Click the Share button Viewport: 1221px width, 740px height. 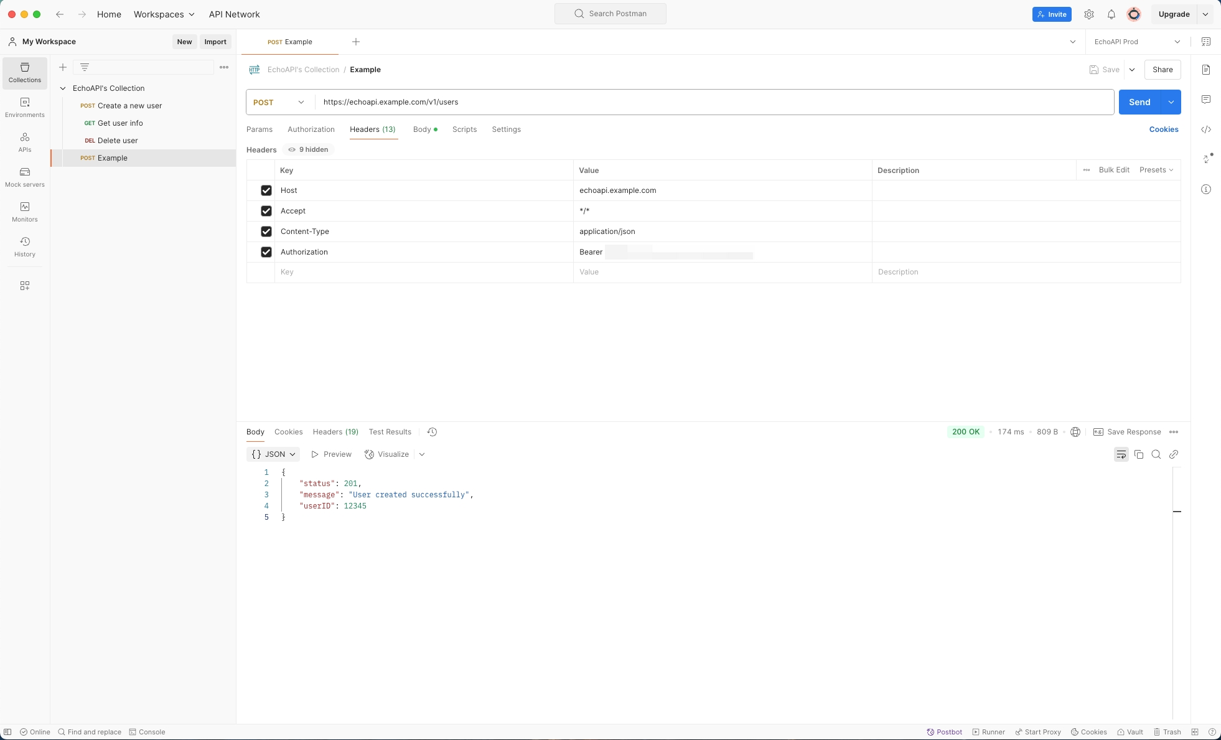pos(1163,70)
